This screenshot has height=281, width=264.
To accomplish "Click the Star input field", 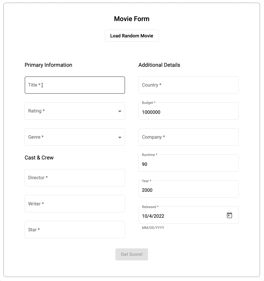I will coord(75,230).
